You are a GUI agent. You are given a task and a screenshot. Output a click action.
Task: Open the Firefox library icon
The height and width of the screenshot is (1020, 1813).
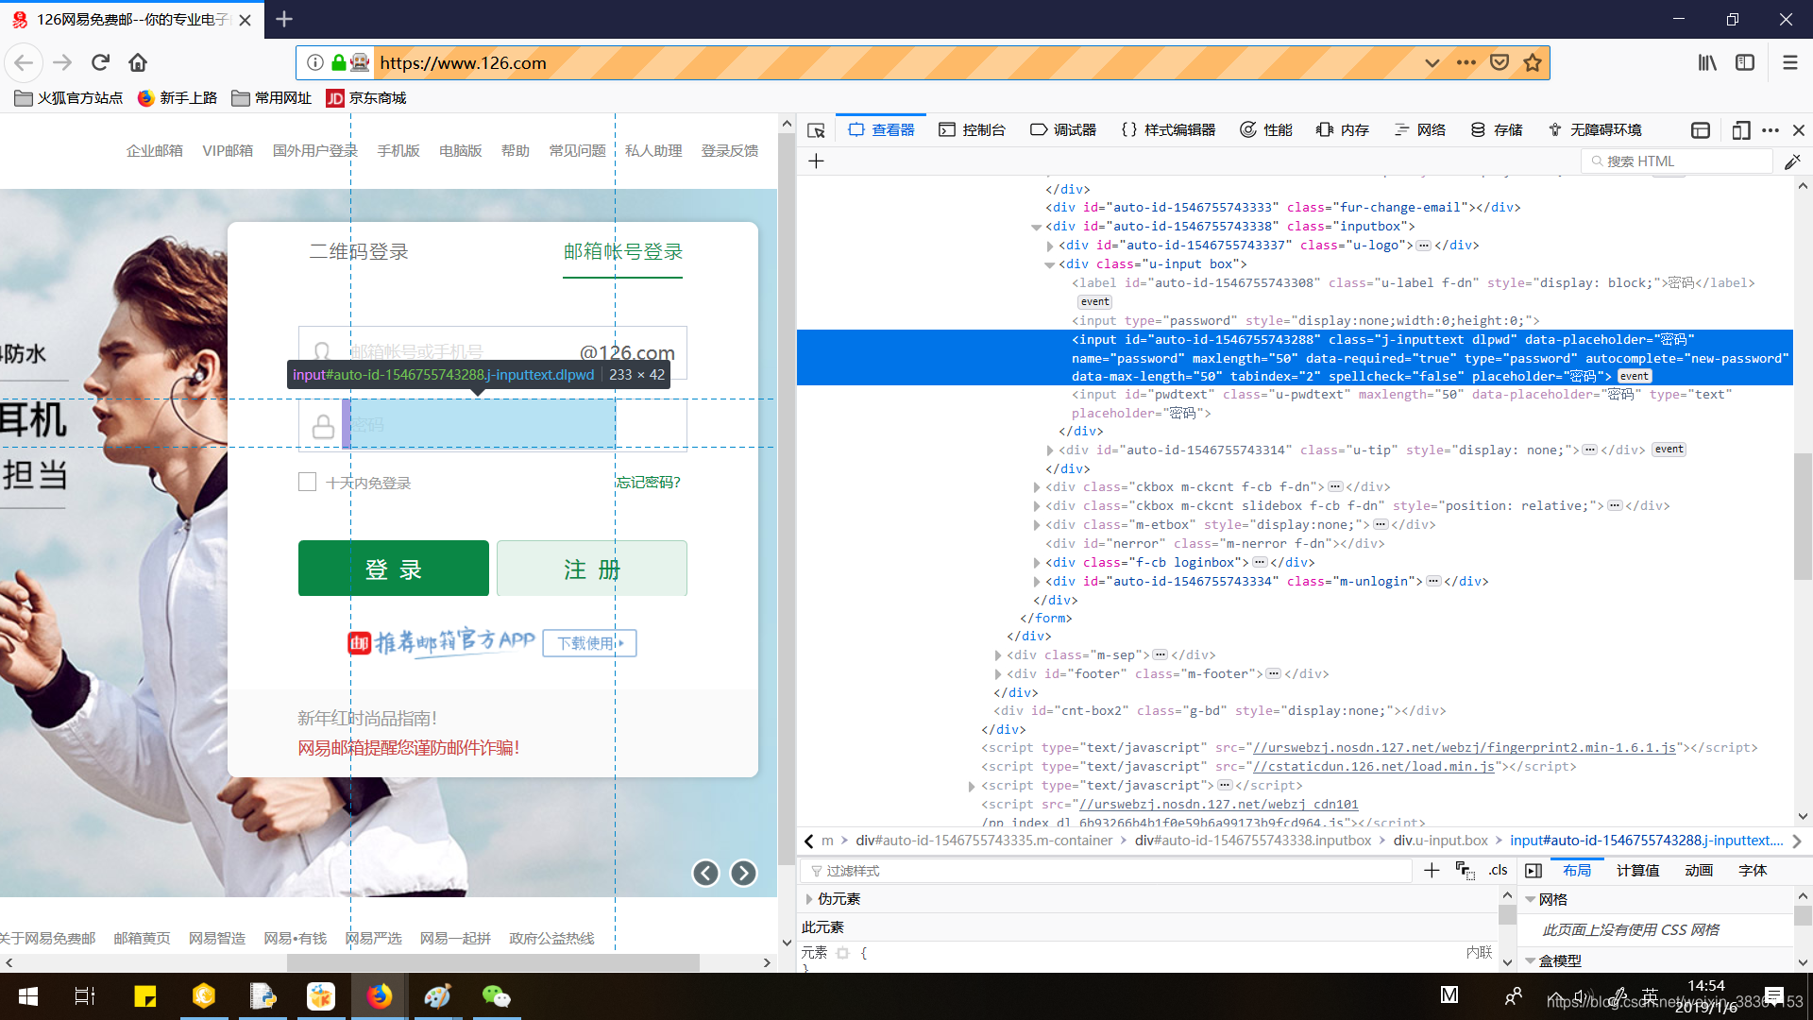pos(1707,62)
